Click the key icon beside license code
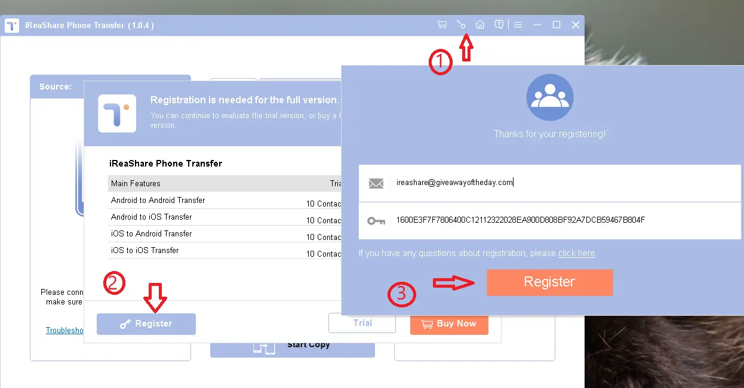 click(376, 221)
